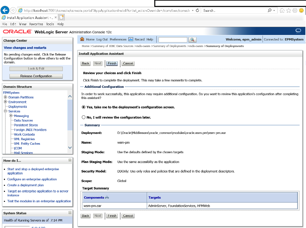The image size is (306, 228).
Task: Open XML Entity Caches tree item
Action: (x=27, y=143)
